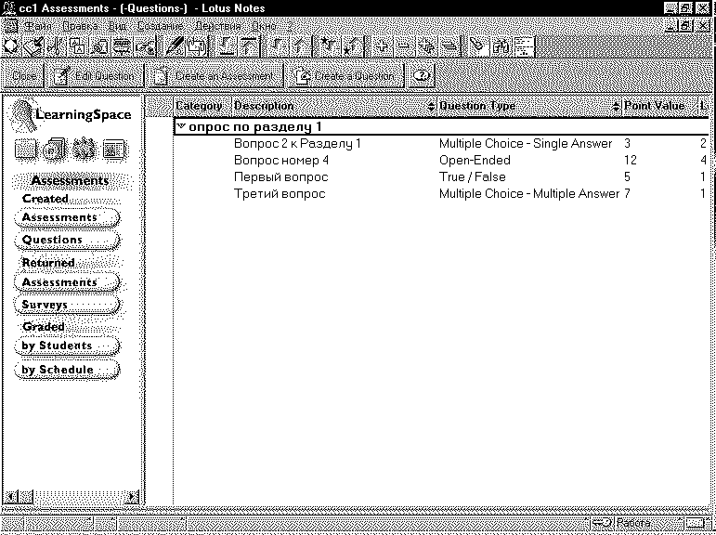Open the Правка menu
The width and height of the screenshot is (716, 535).
click(x=80, y=26)
